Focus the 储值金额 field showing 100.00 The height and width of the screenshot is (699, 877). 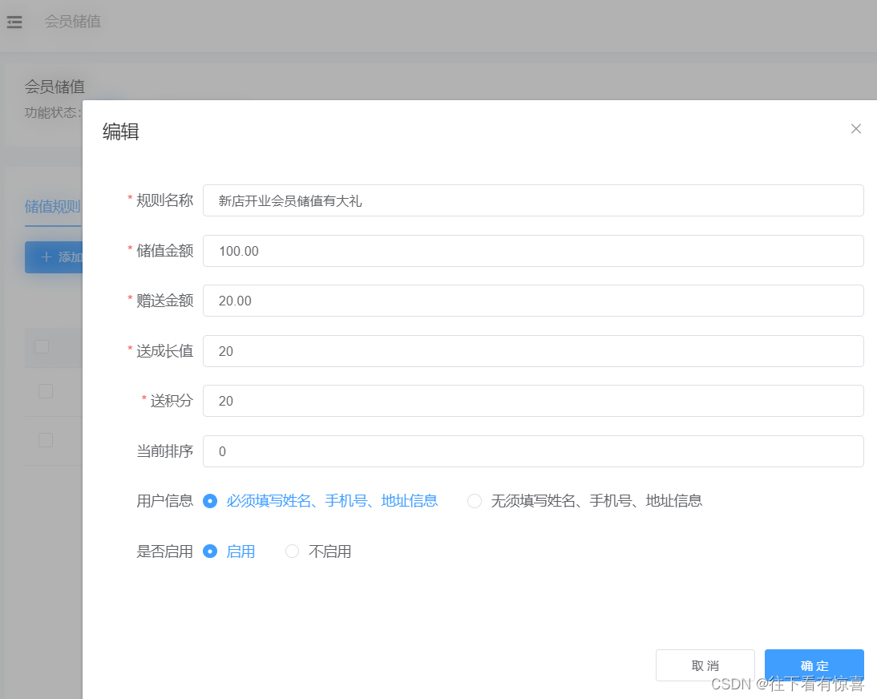tap(533, 251)
